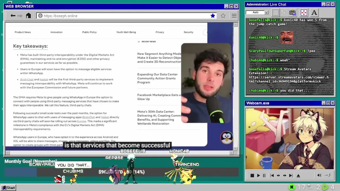Click the face-cam video overlay
This screenshot has height=191, width=340.
(206, 83)
